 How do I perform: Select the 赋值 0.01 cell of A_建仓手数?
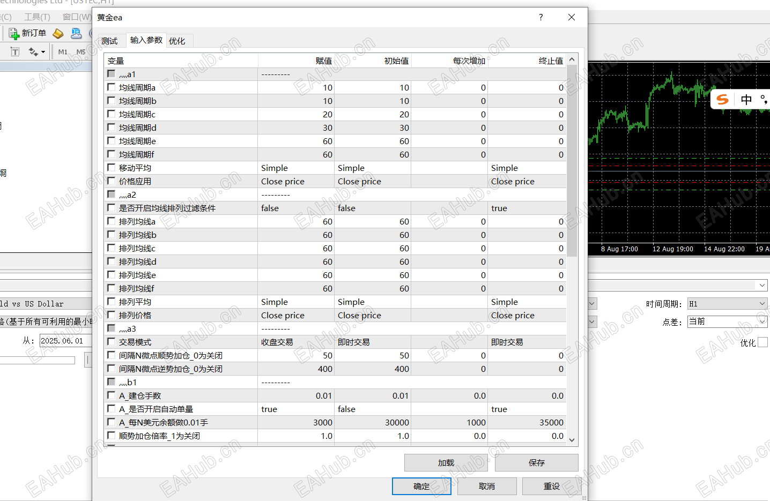point(296,395)
